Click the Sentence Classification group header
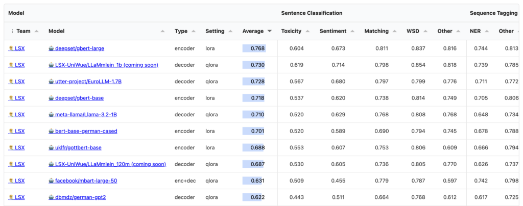 point(312,13)
